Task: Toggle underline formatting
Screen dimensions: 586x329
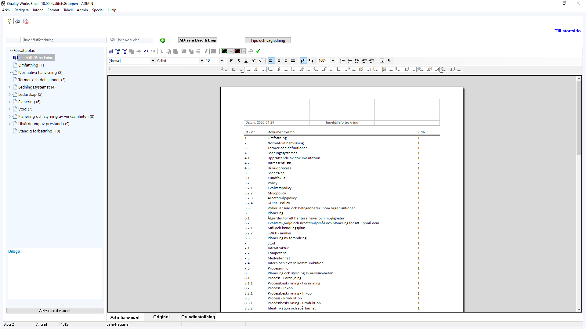Action: pyautogui.click(x=246, y=61)
